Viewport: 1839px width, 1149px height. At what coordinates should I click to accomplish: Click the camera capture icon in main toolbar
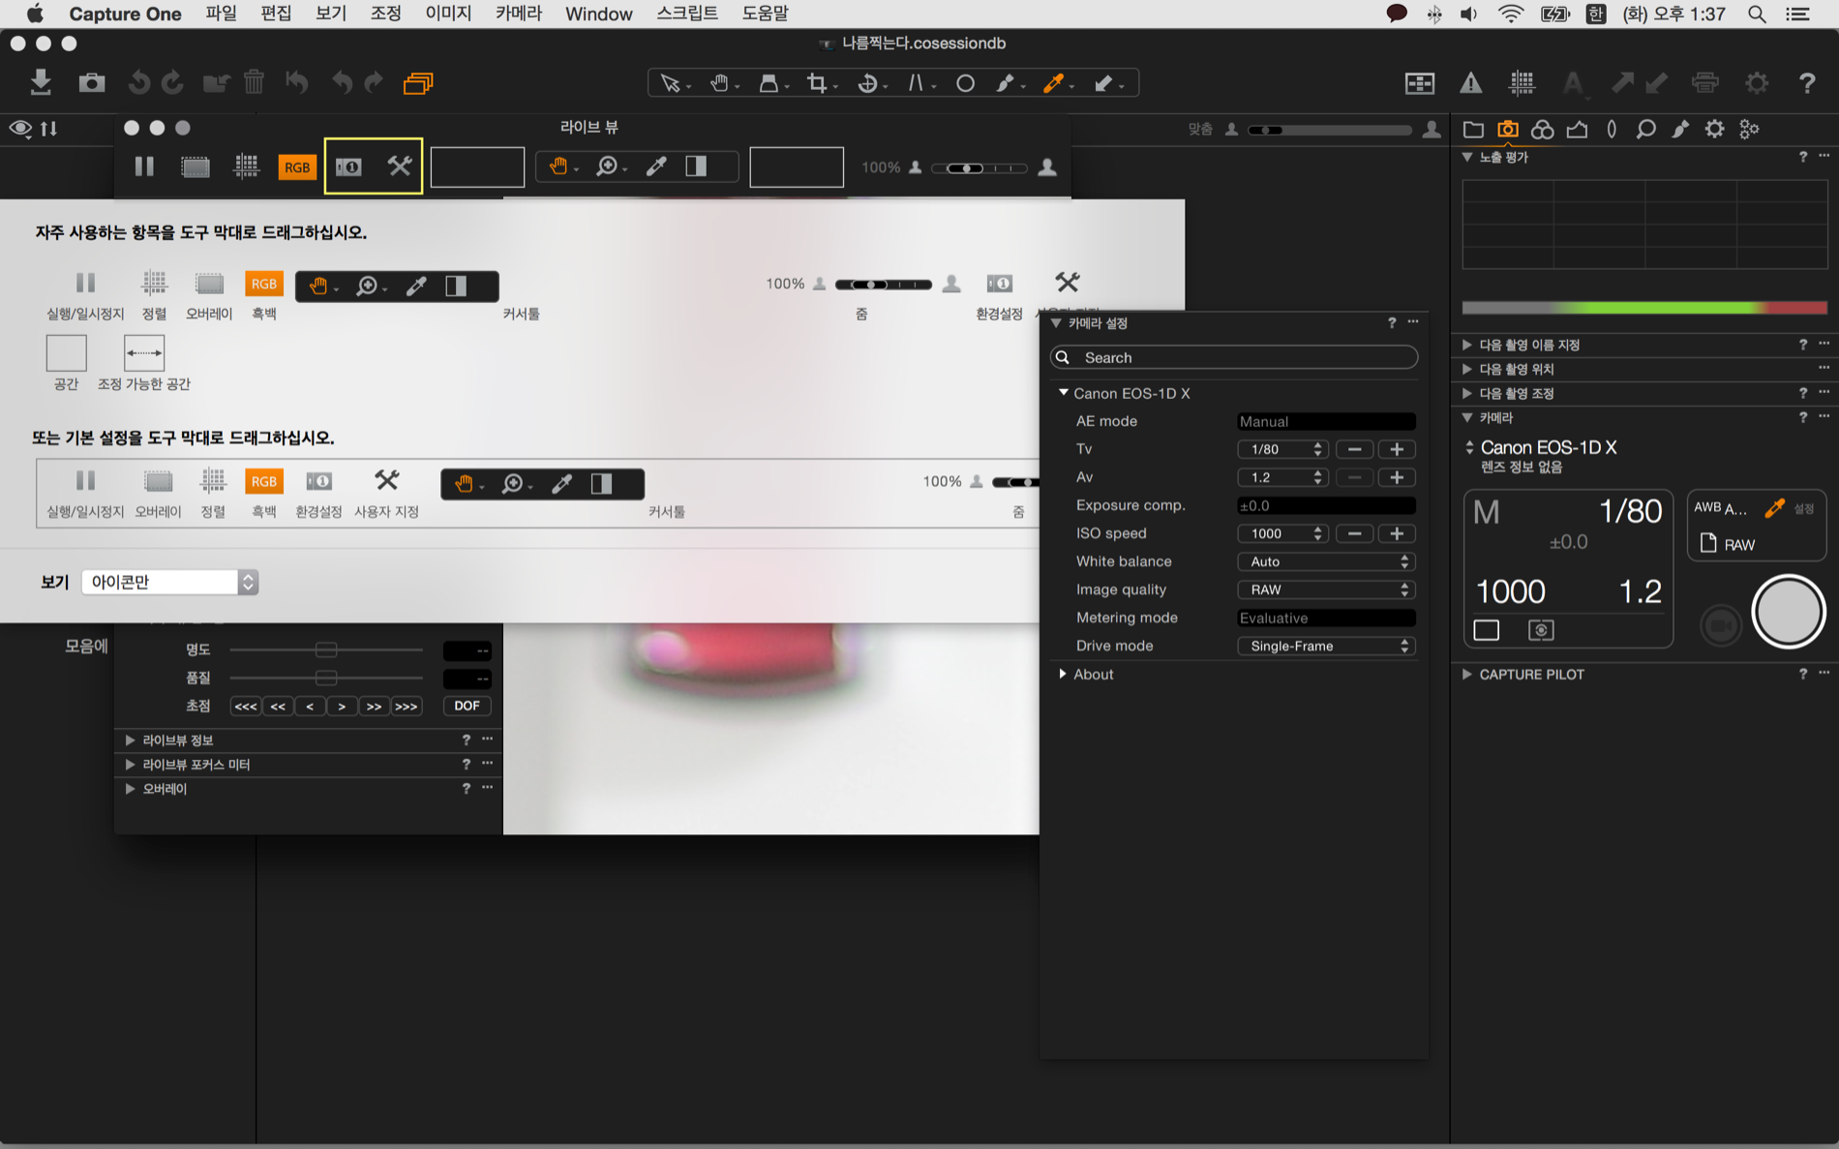pyautogui.click(x=92, y=82)
